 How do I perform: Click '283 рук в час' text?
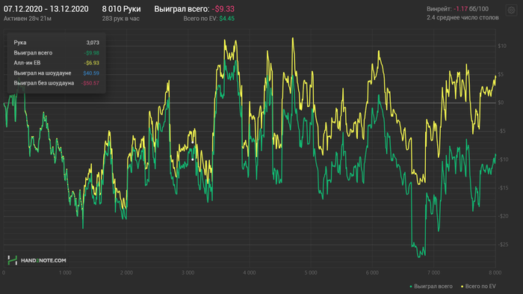click(121, 19)
